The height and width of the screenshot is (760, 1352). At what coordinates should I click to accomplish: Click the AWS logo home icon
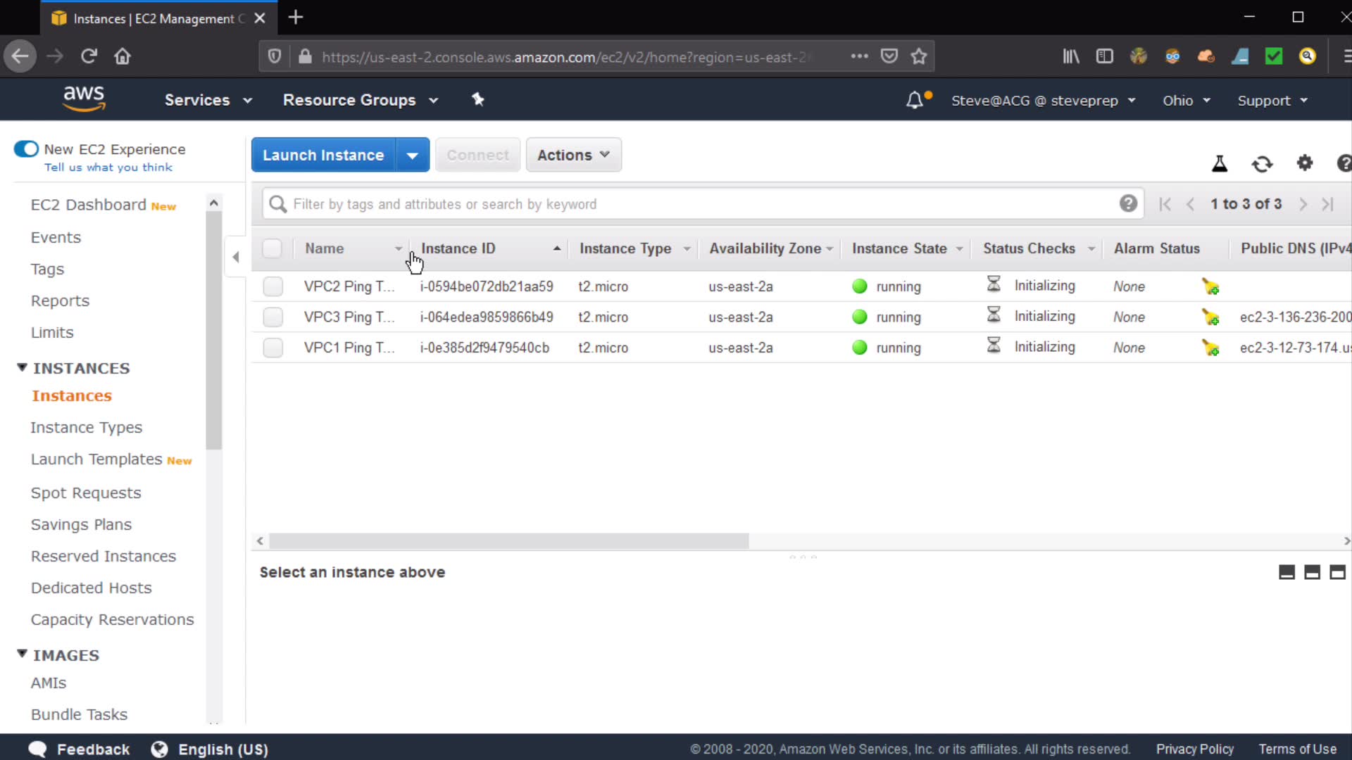pos(84,99)
